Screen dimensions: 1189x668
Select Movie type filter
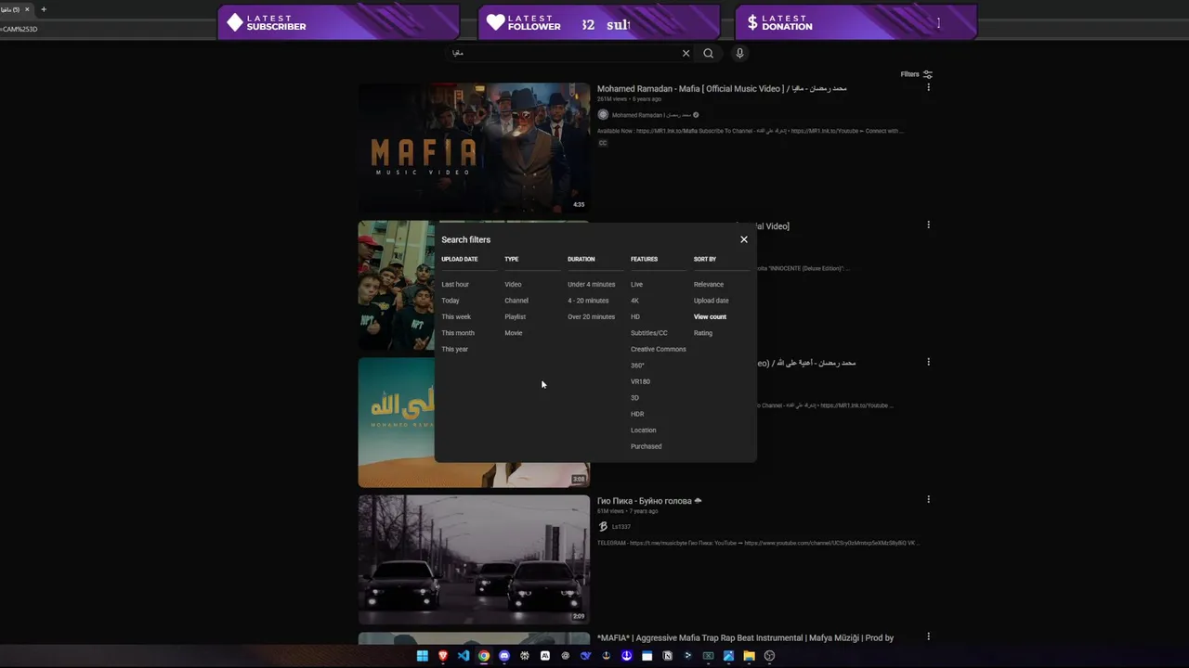(x=514, y=333)
